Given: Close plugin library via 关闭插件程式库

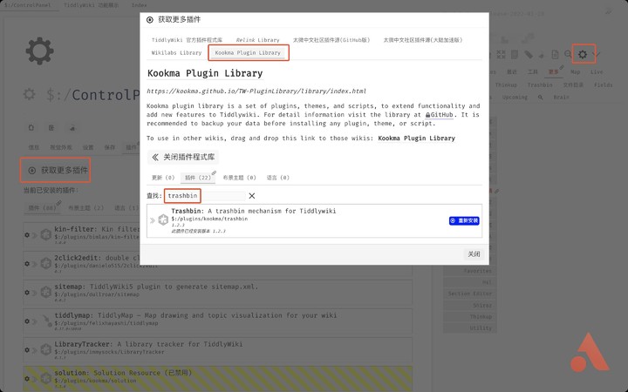Looking at the screenshot, I should click(183, 157).
